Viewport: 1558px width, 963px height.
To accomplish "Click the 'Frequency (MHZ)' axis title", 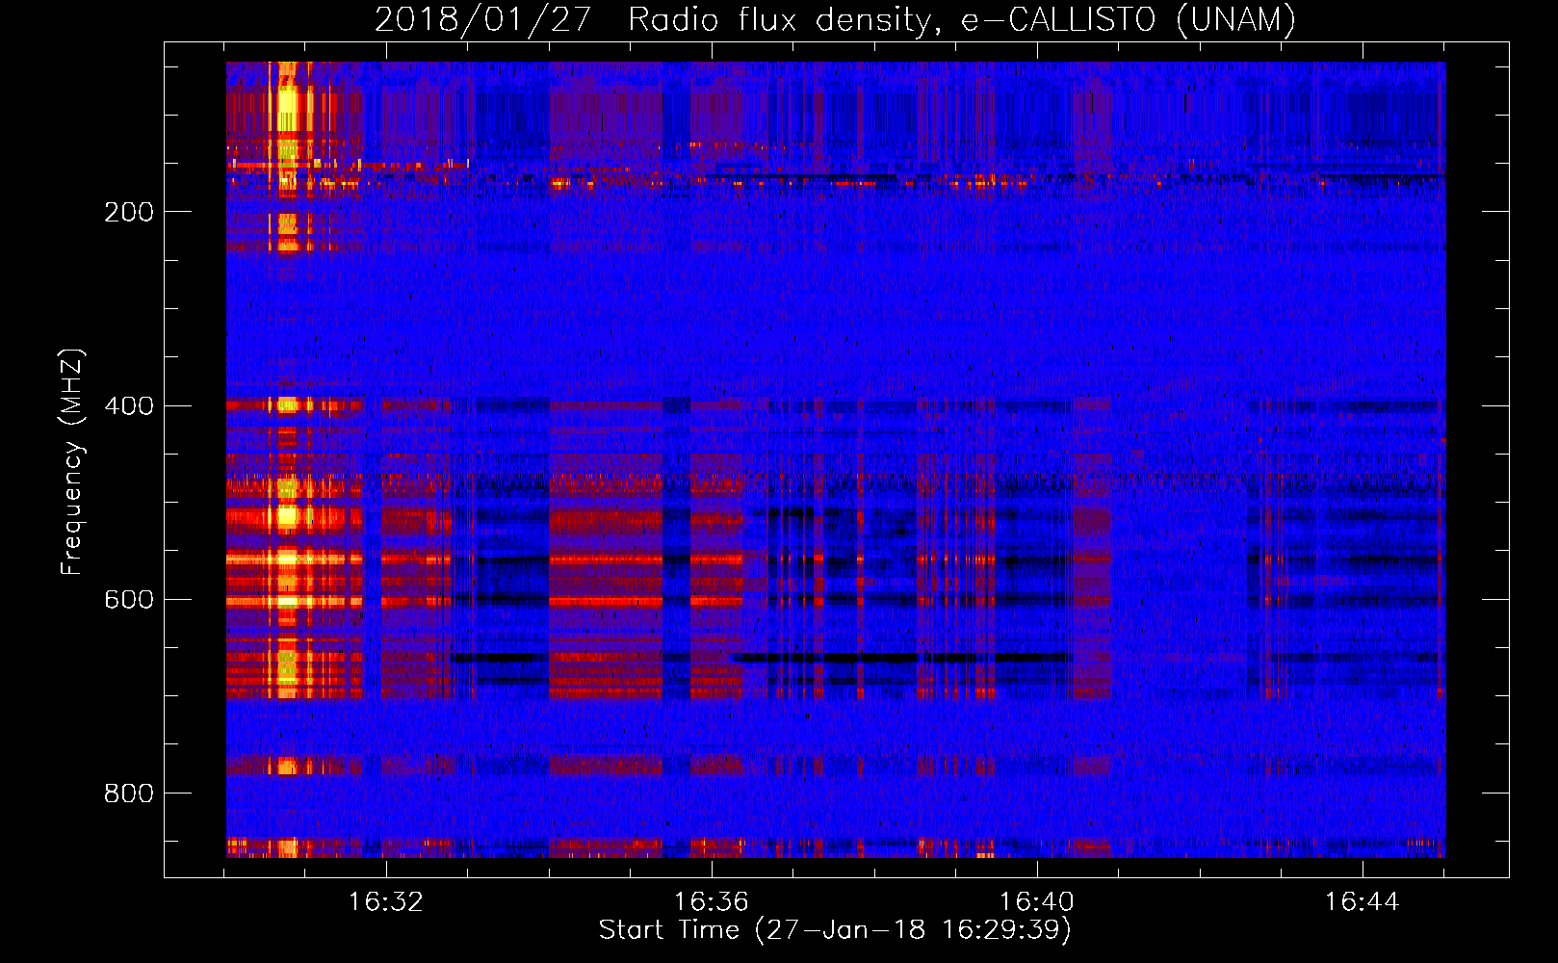I will (x=72, y=462).
